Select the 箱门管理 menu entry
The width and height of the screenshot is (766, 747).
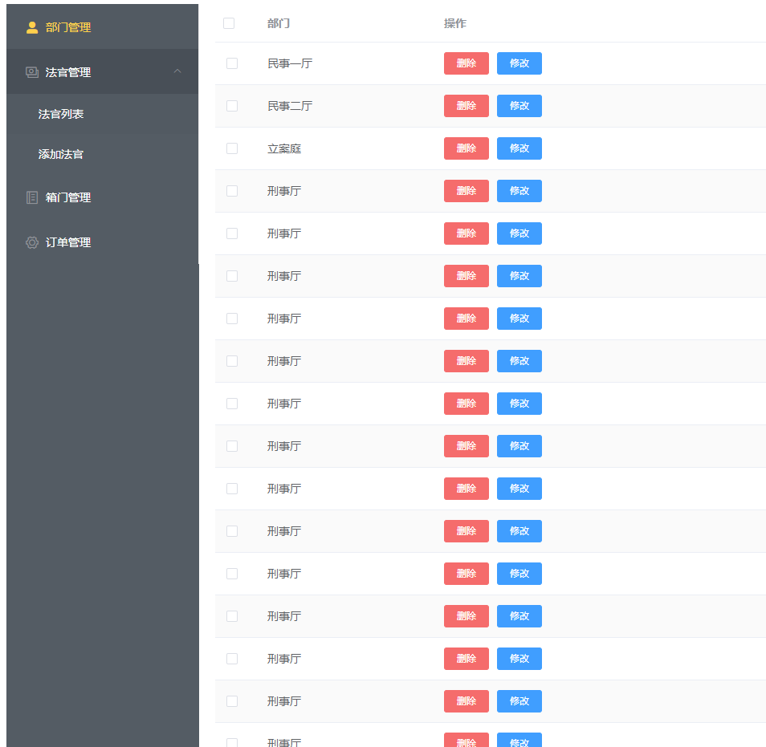point(68,197)
